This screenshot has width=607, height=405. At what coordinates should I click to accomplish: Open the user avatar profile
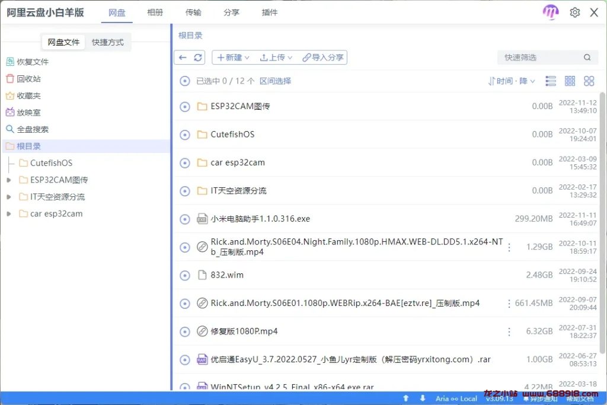551,12
